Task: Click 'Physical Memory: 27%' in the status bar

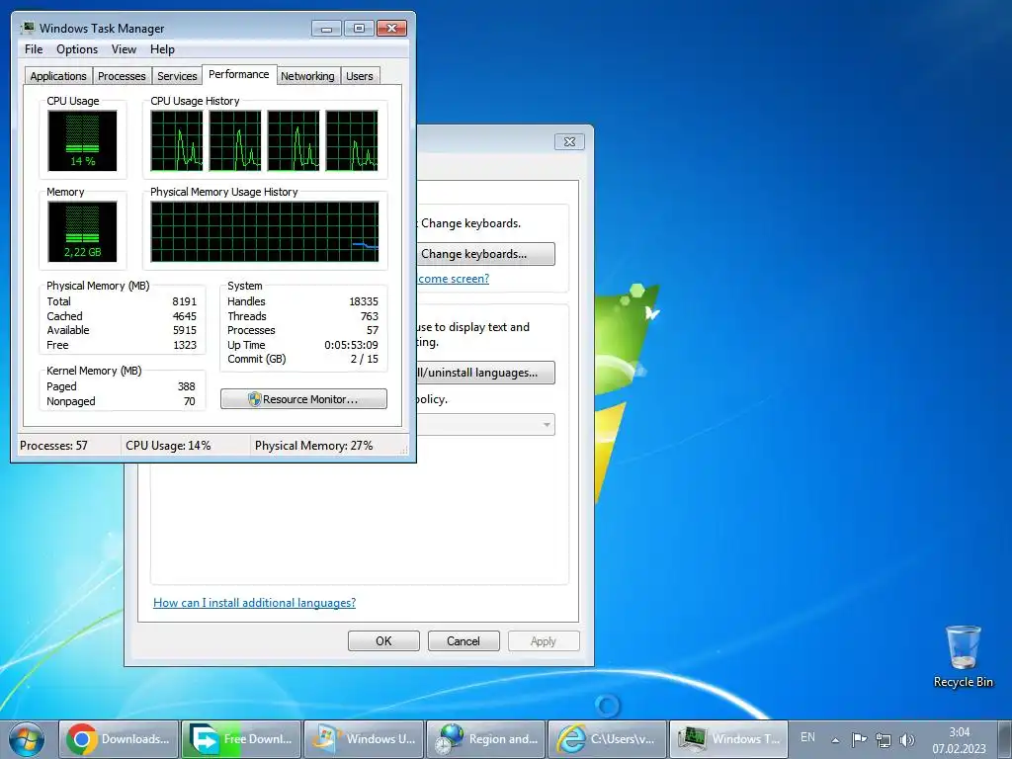Action: tap(313, 446)
